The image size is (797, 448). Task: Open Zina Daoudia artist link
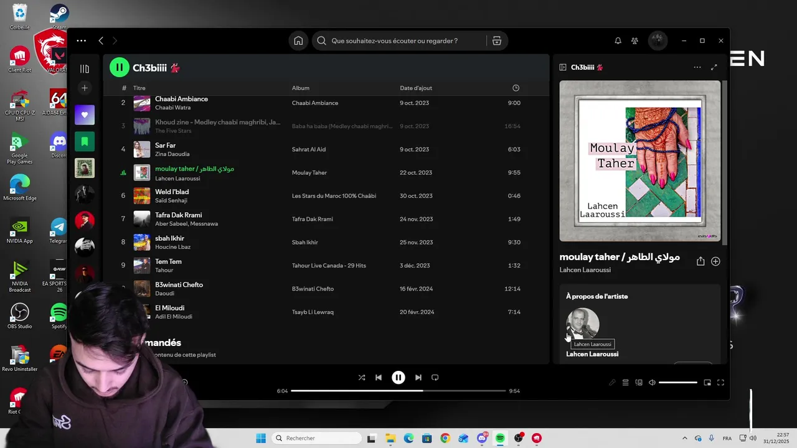[x=172, y=154]
